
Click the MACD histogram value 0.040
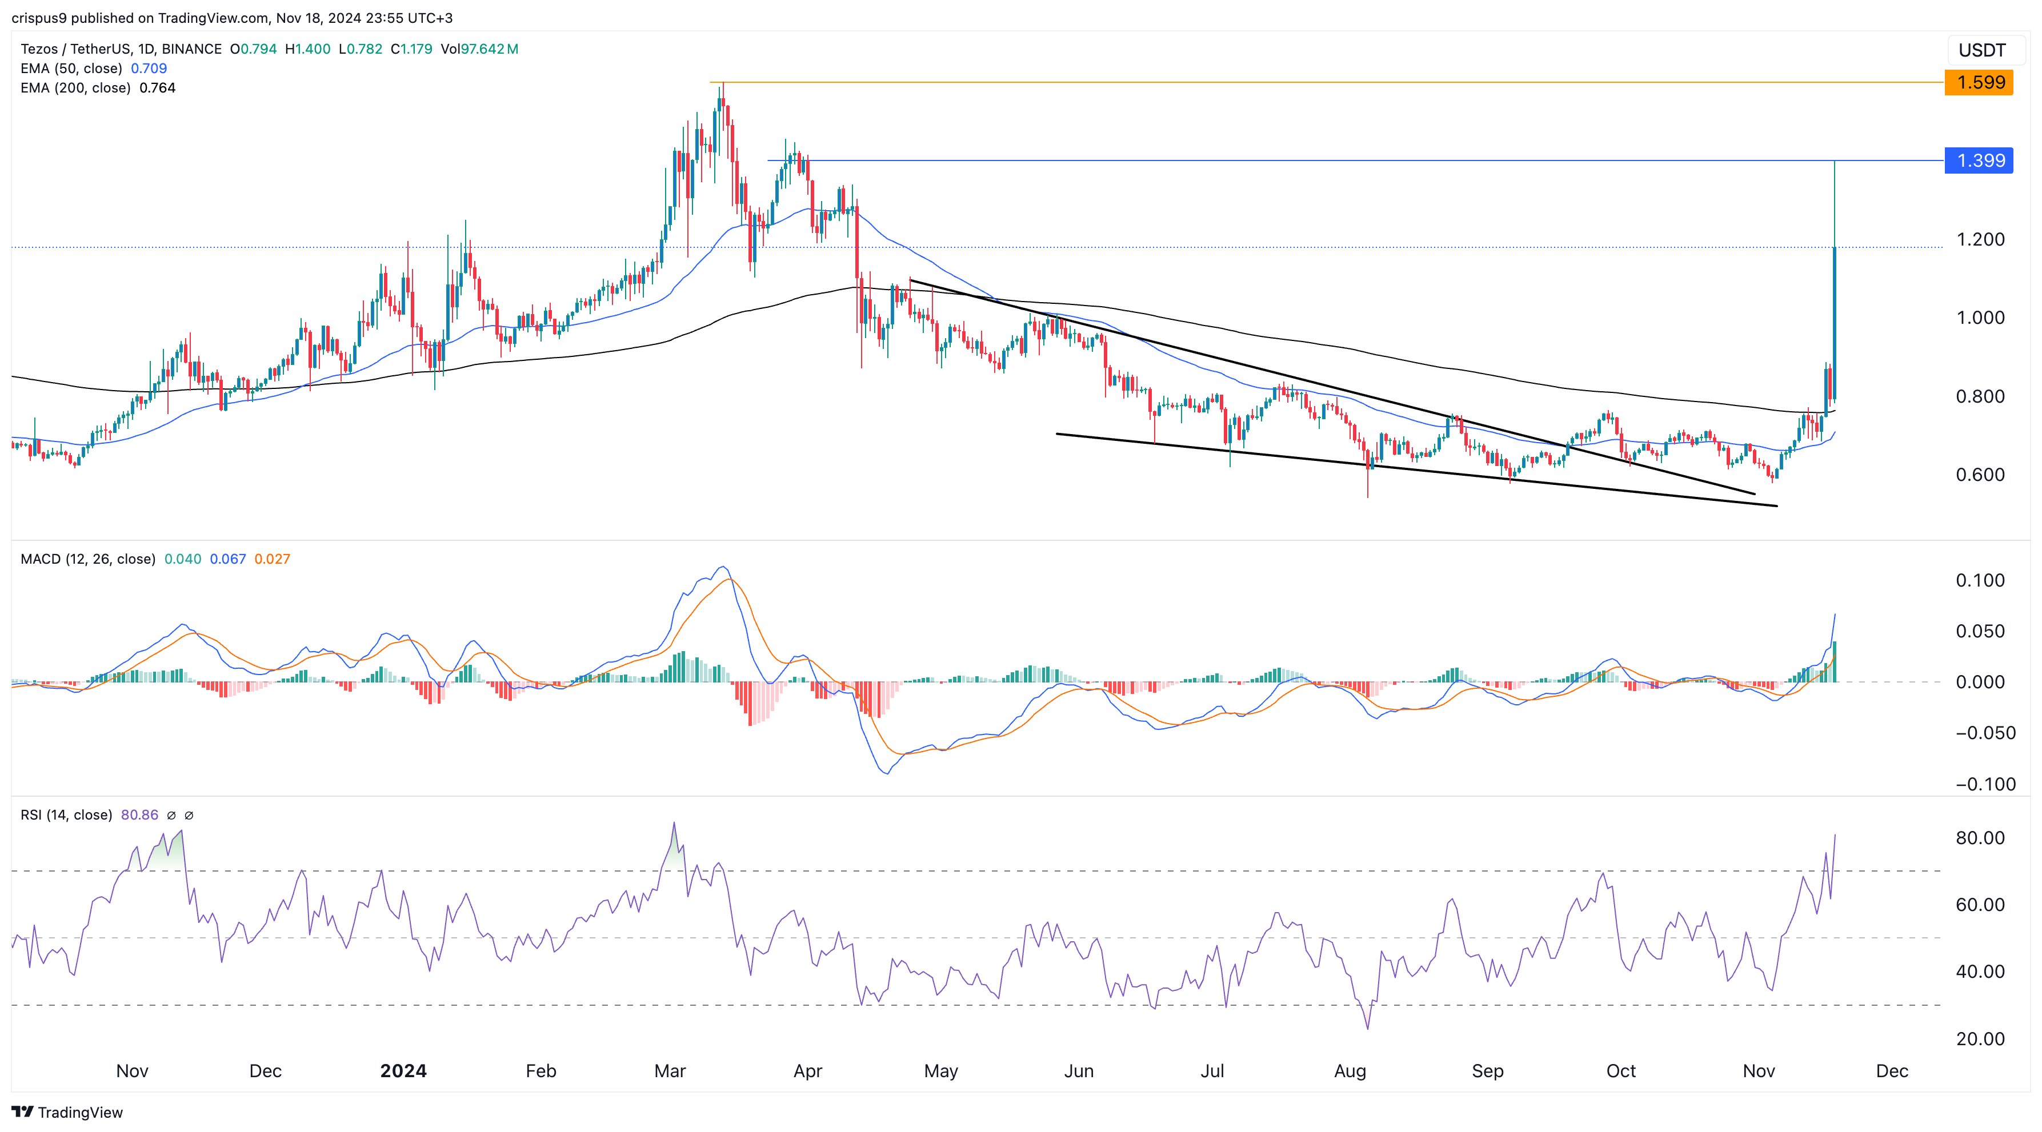(x=183, y=559)
